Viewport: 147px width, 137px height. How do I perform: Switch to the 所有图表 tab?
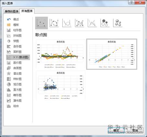27,11
